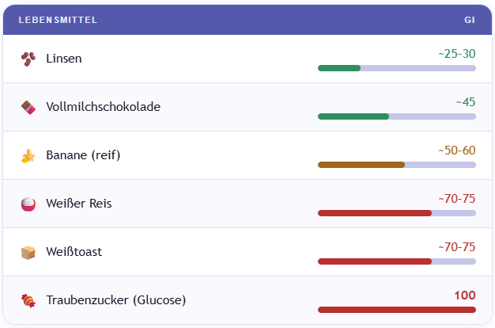
Task: Select the Banane (reif) label
Action: (83, 155)
